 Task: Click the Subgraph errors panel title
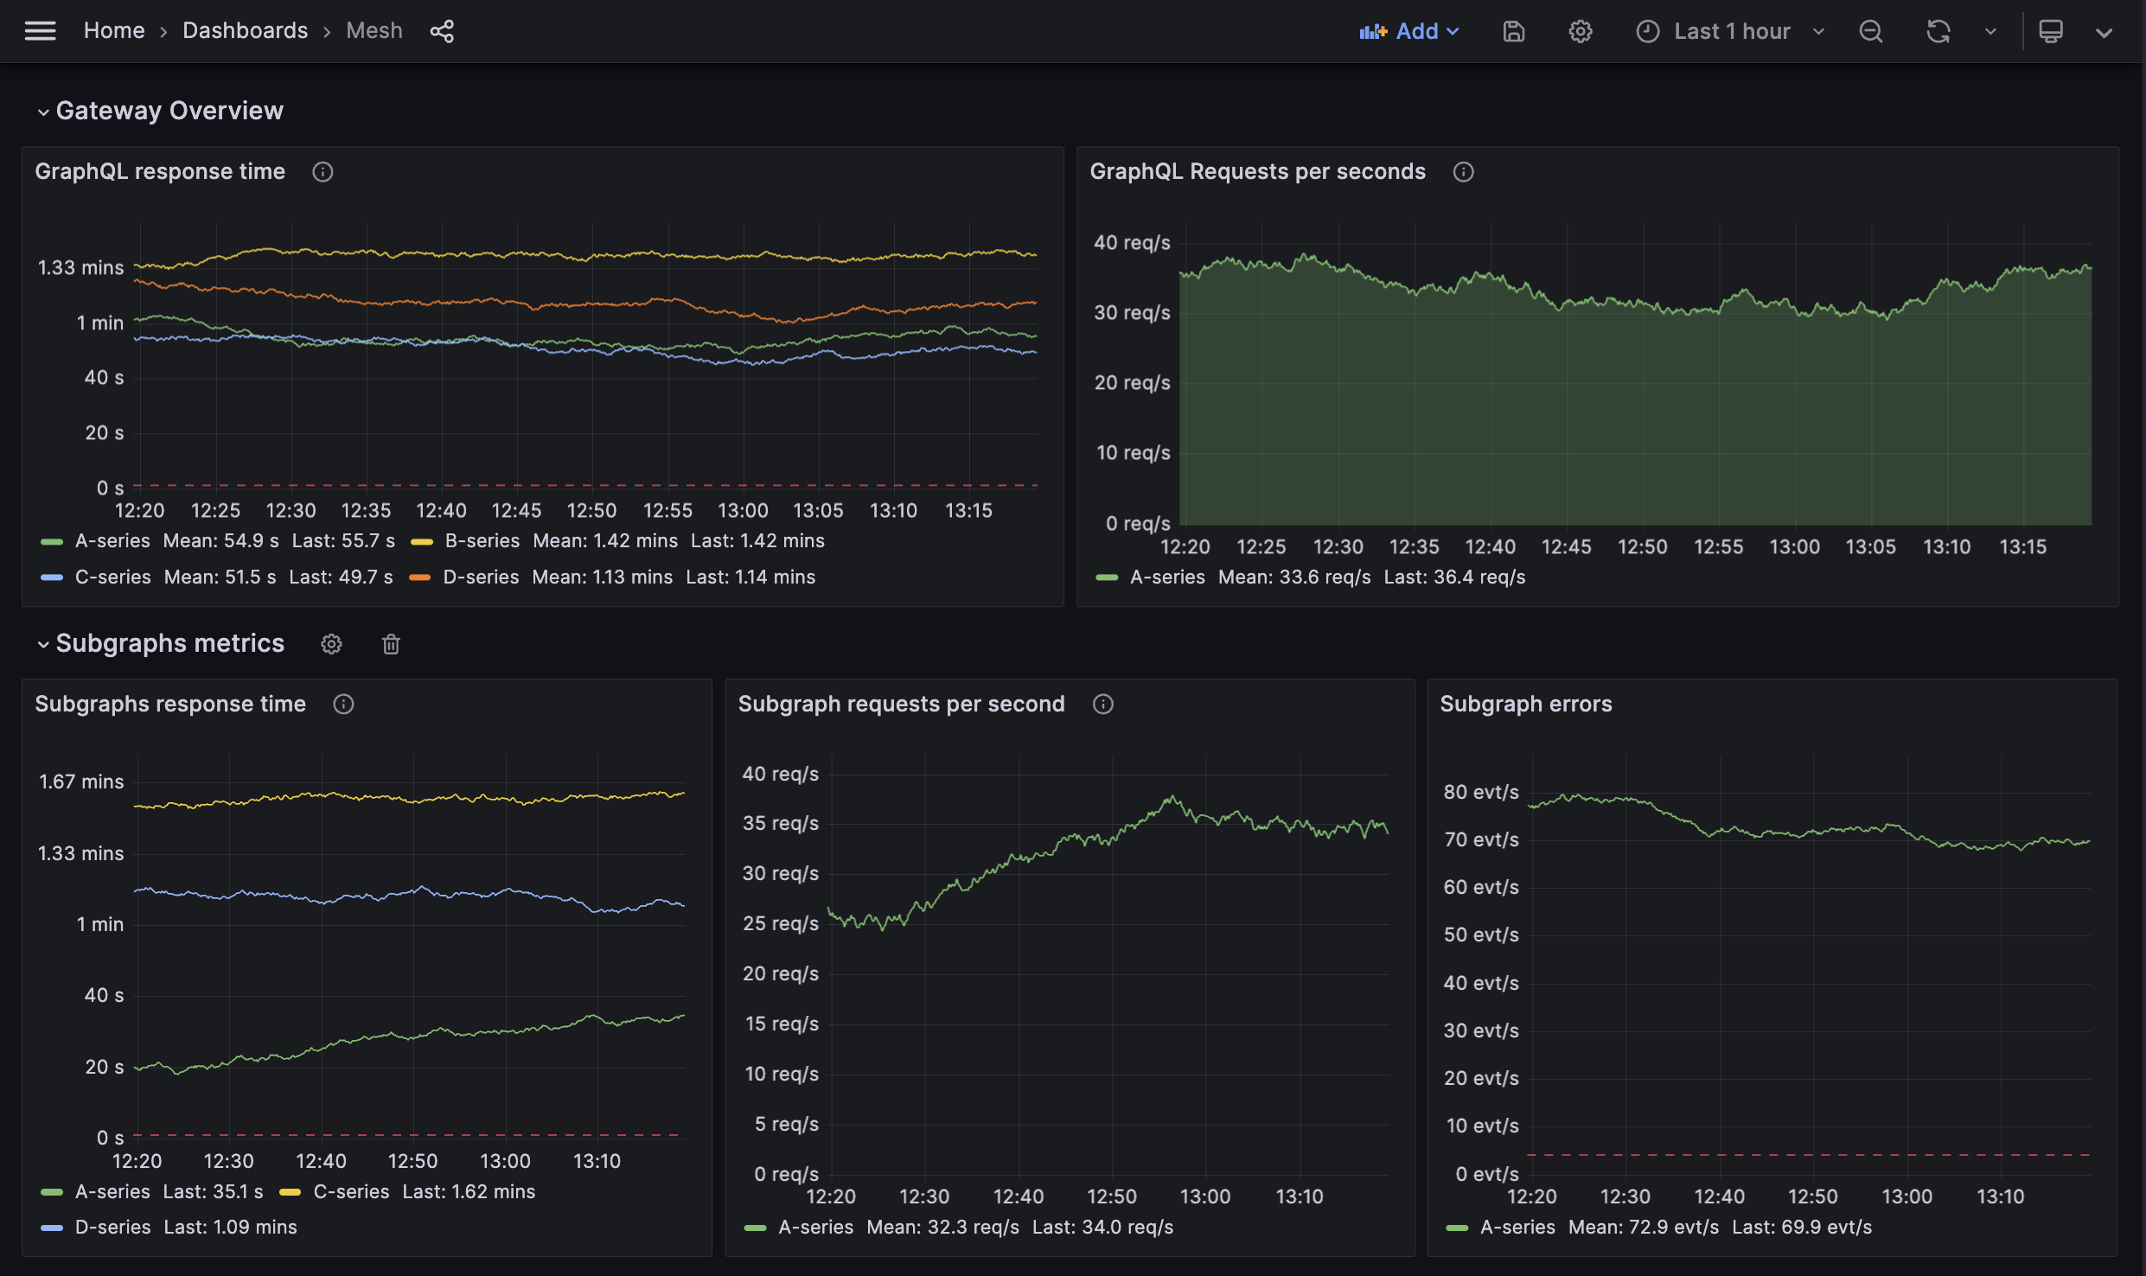click(x=1525, y=704)
